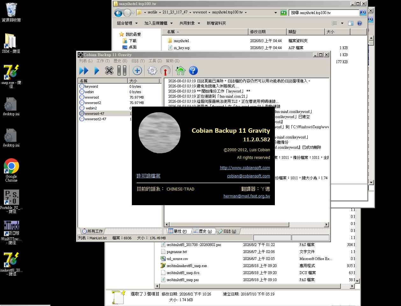
Task: Select the keyword task clock icon
Action: point(82,86)
